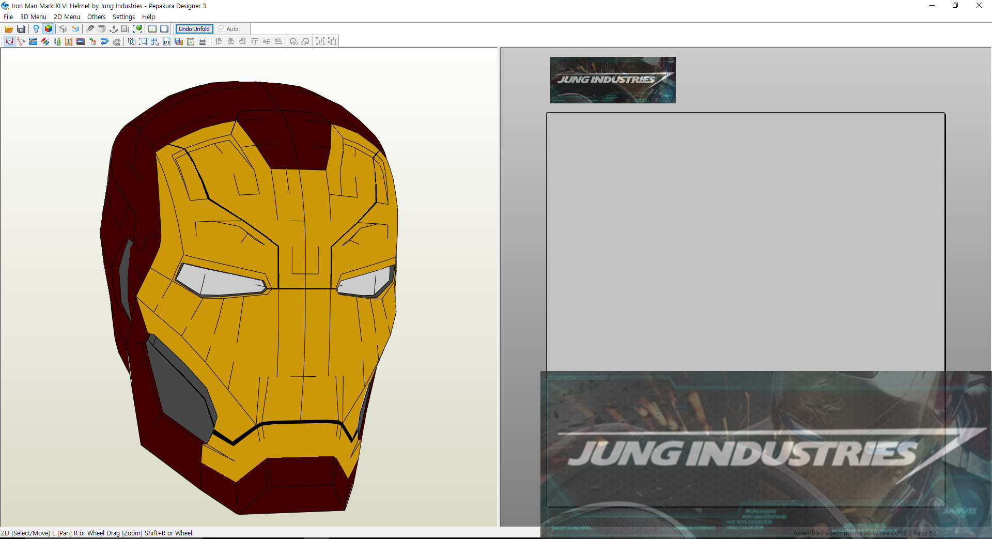992x539 pixels.
Task: Open the Others menu
Action: pyautogui.click(x=96, y=17)
